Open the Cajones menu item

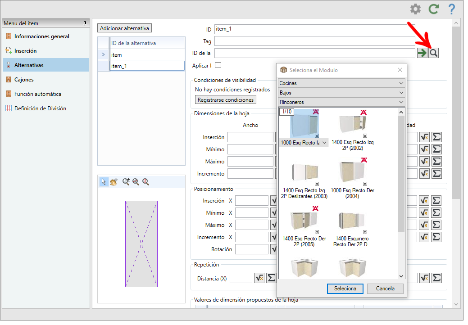24,80
